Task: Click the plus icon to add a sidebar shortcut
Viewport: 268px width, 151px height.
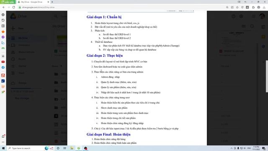Action: (3, 56)
